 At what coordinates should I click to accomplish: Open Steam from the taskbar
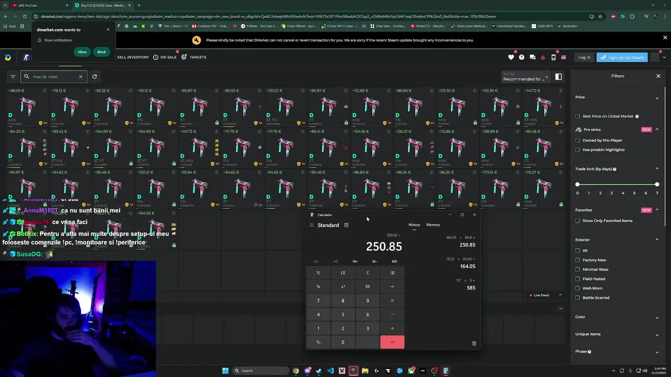(319, 371)
